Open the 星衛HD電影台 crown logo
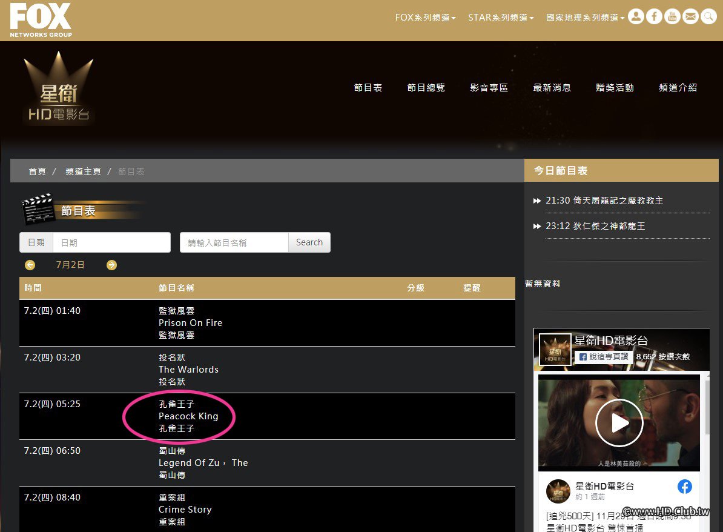The width and height of the screenshot is (723, 532). (x=59, y=88)
